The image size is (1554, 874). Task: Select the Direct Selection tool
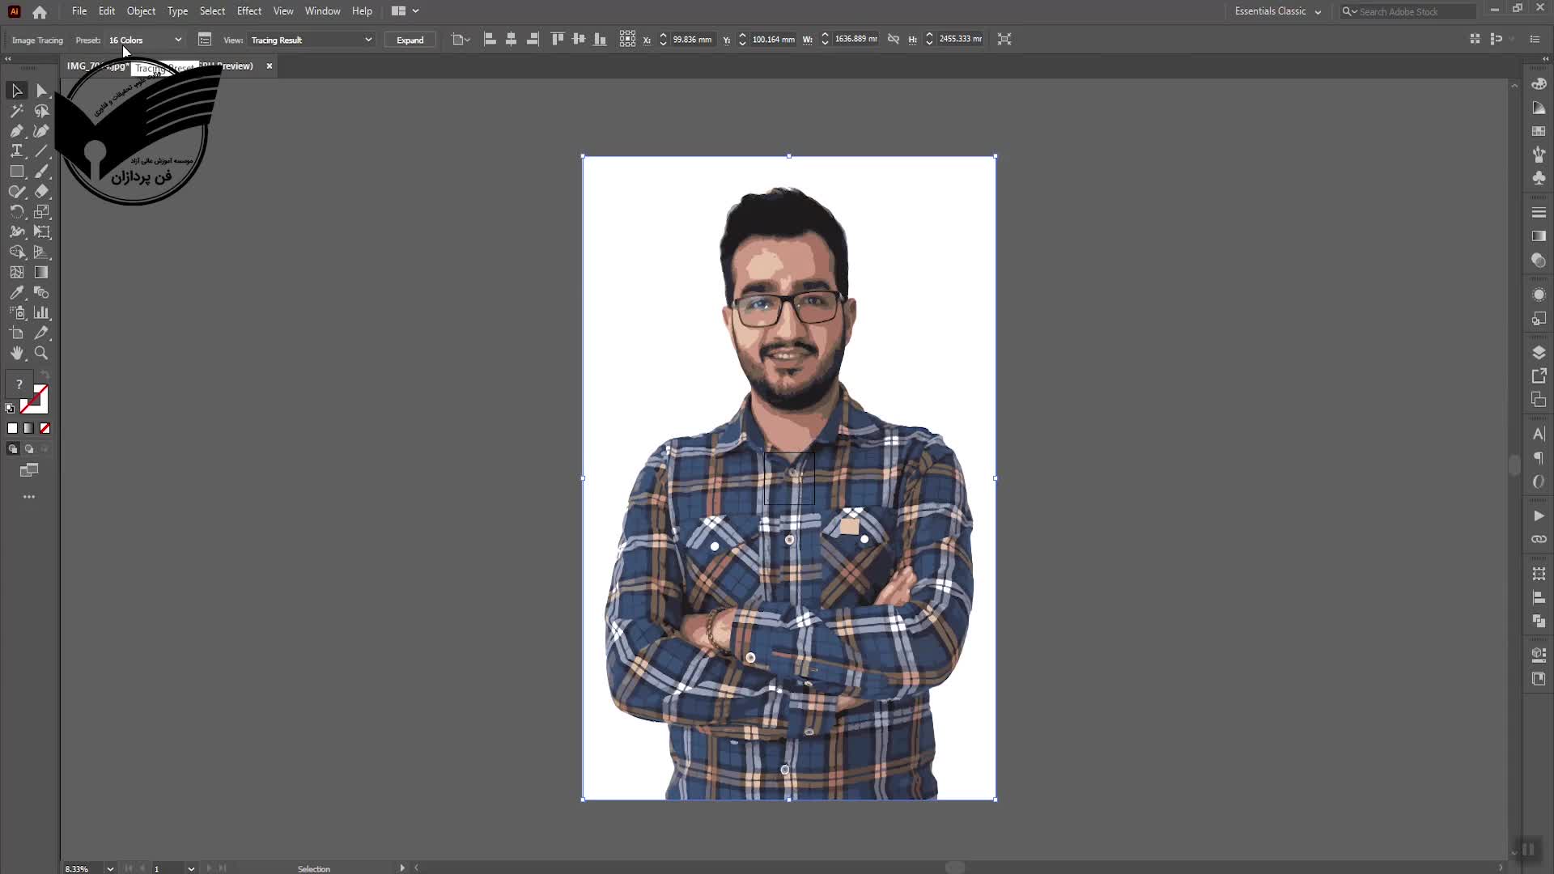tap(41, 91)
